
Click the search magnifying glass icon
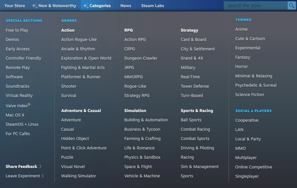291,5
